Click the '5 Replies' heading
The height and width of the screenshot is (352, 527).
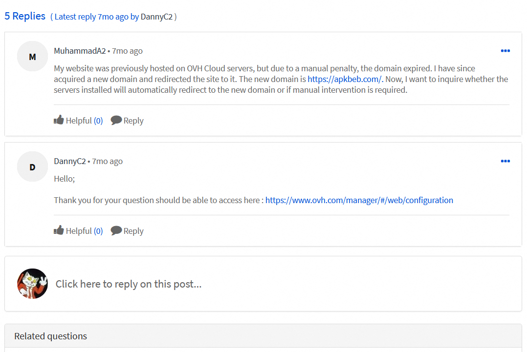25,16
